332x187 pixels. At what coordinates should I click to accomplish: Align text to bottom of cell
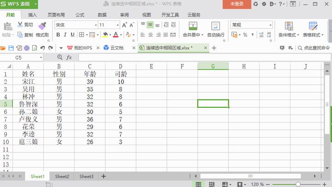point(157,25)
